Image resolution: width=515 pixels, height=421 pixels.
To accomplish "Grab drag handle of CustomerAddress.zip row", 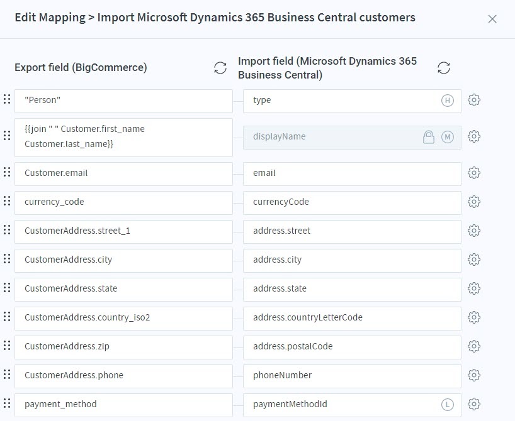I will pyautogui.click(x=7, y=345).
